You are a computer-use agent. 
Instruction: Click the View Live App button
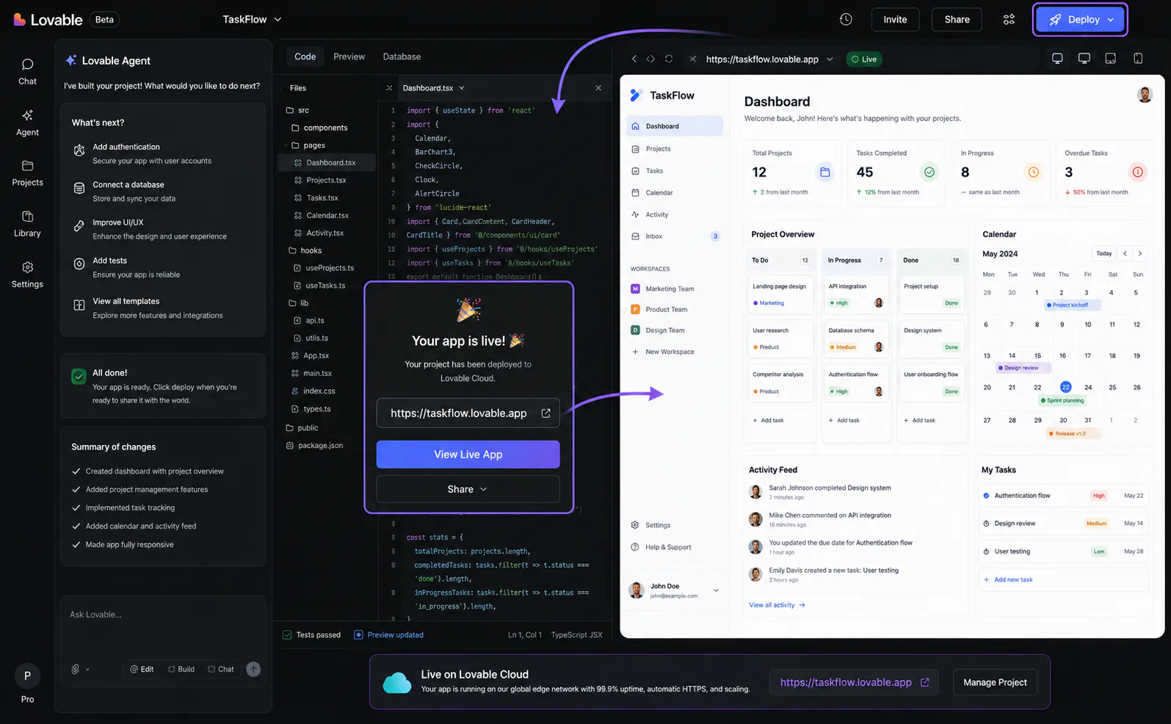tap(468, 455)
